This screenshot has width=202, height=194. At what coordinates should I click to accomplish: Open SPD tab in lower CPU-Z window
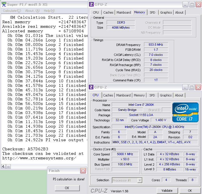point(152,95)
